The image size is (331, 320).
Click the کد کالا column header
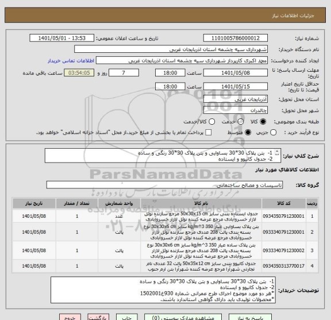(x=284, y=203)
